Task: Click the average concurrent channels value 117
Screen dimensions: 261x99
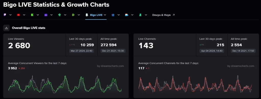Action: point(141,68)
